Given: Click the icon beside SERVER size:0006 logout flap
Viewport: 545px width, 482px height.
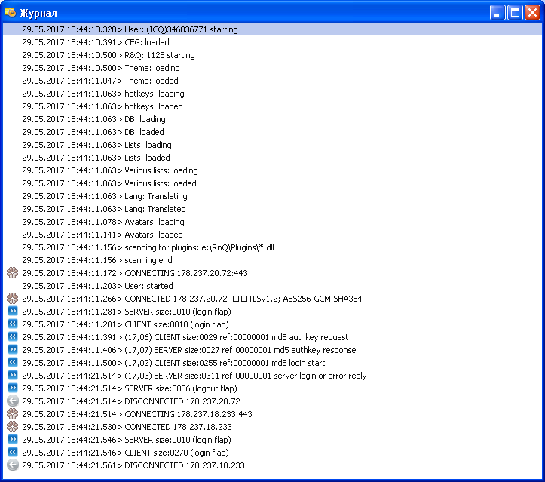Looking at the screenshot, I should pos(11,388).
